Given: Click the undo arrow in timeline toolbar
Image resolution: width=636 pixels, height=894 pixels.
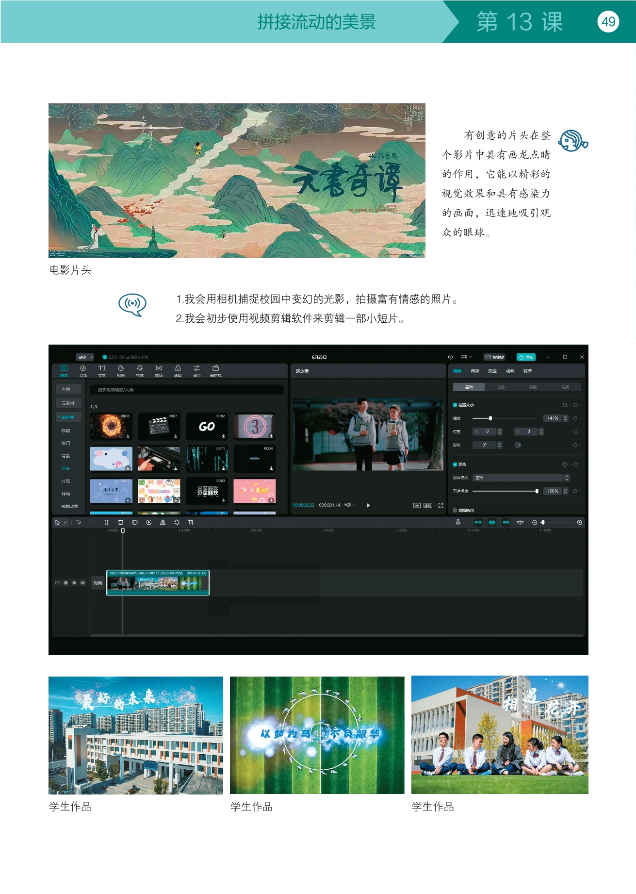Looking at the screenshot, I should click(x=78, y=522).
